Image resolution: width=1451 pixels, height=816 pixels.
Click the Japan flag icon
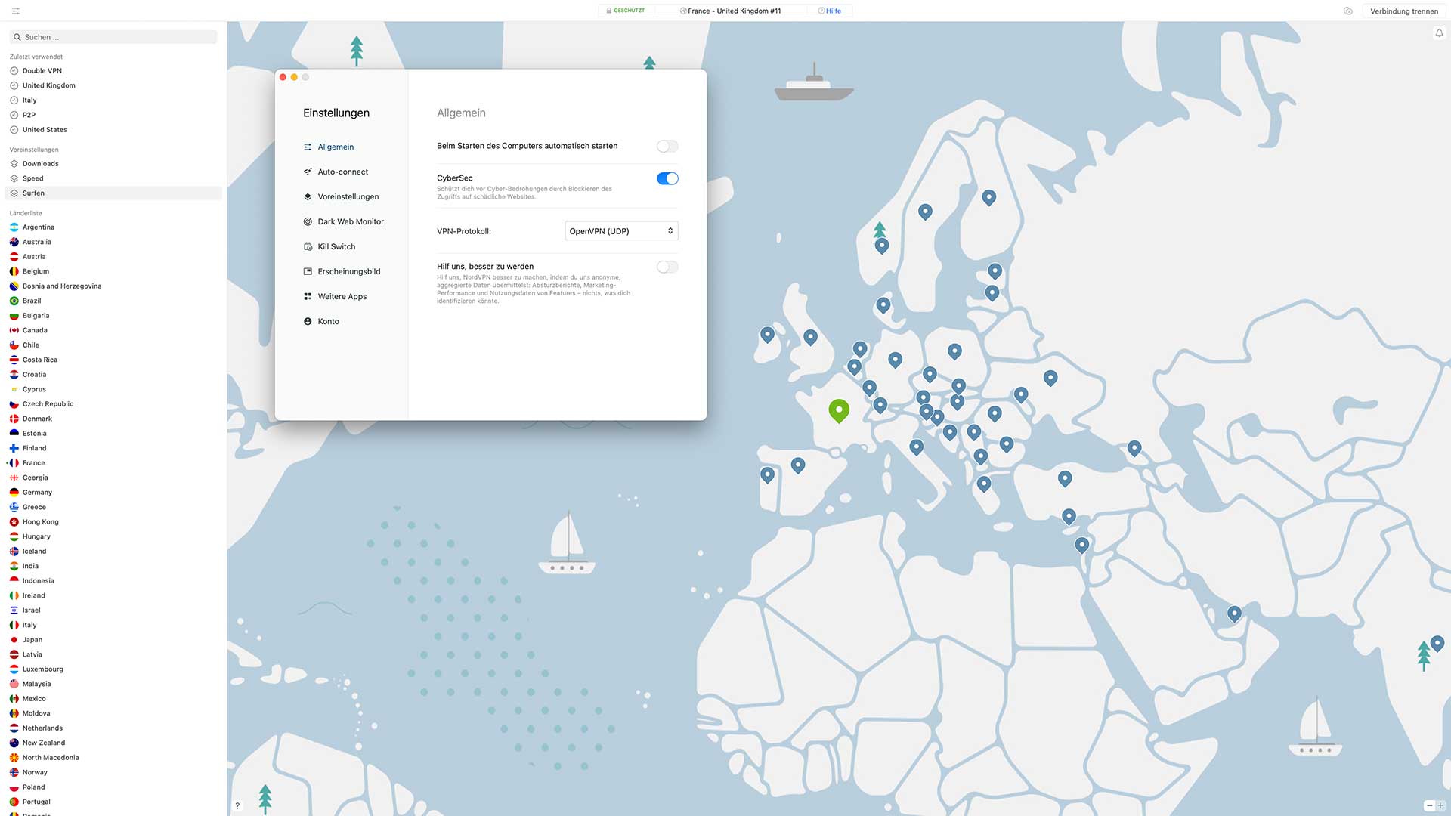click(14, 640)
